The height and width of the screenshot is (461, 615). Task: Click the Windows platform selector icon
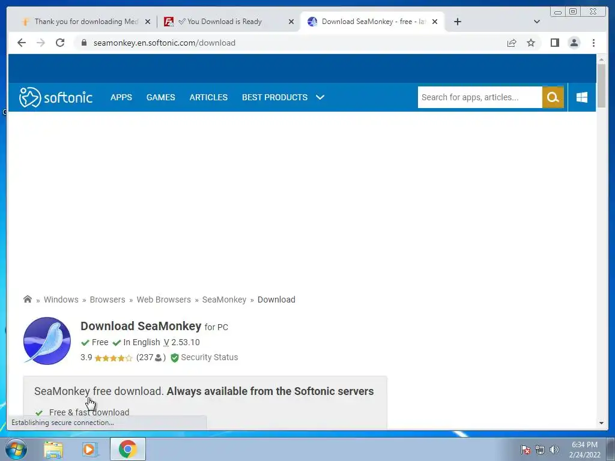(x=582, y=97)
